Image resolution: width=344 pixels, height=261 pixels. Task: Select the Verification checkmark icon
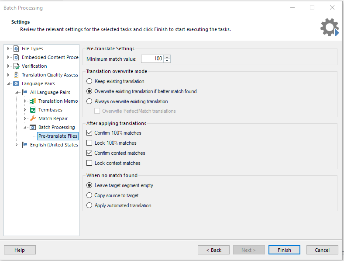coord(16,66)
